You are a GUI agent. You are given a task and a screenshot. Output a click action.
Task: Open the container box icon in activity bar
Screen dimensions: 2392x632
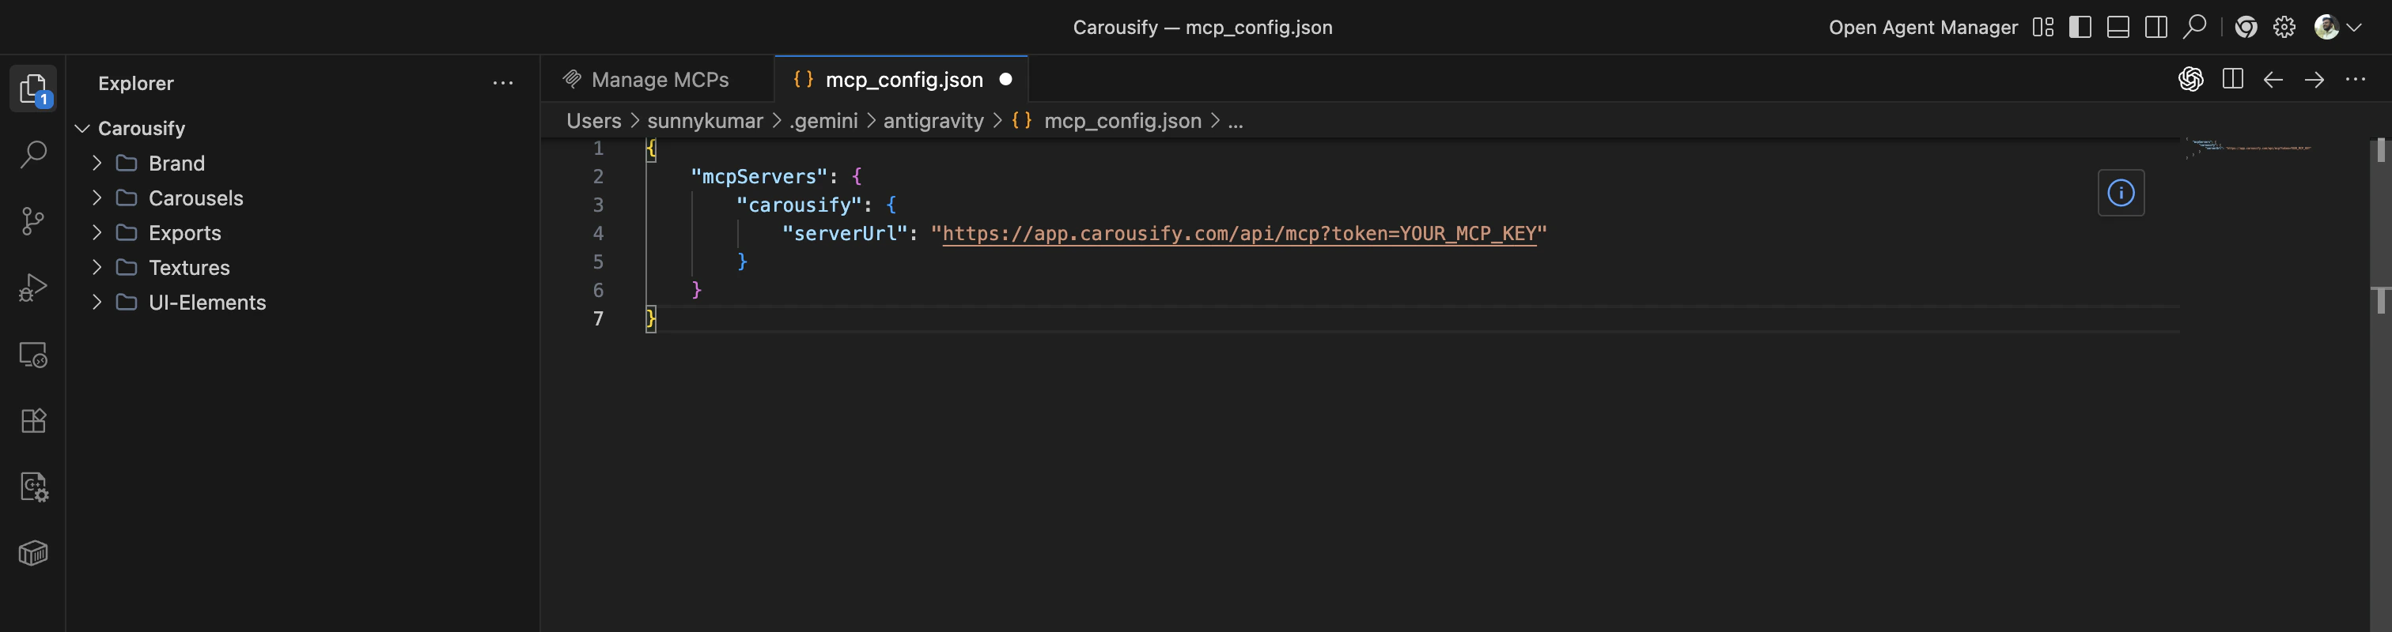[x=33, y=553]
